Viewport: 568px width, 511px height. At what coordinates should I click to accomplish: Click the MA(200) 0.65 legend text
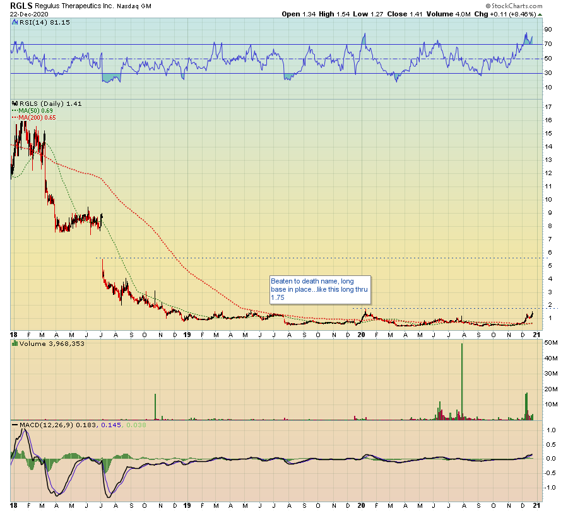click(37, 118)
